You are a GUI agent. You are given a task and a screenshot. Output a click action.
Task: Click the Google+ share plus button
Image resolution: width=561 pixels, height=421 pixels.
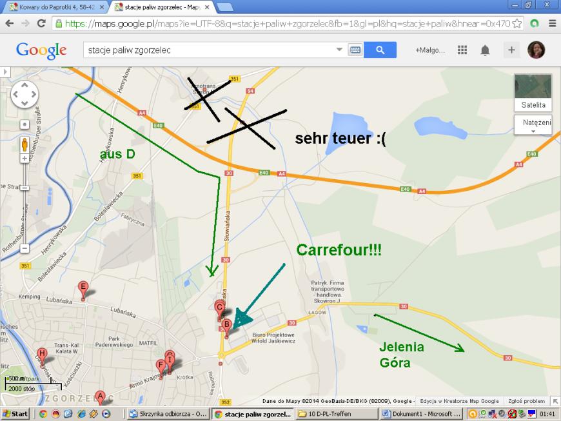tap(511, 50)
